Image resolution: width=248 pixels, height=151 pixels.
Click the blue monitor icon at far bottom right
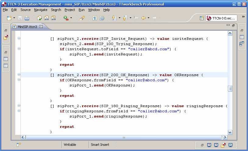tap(230, 145)
